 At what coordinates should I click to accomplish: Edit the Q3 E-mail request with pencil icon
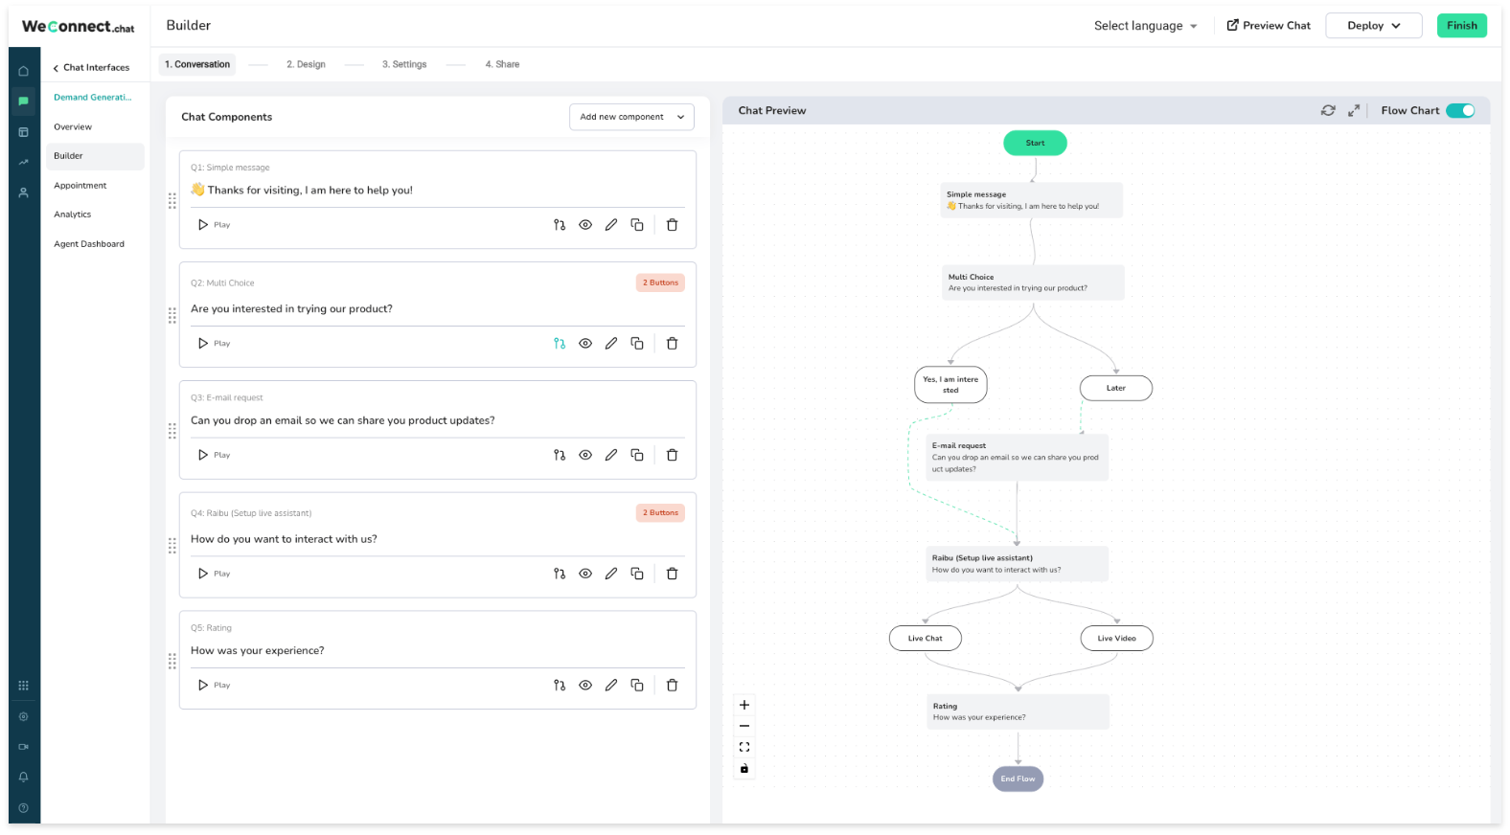pyautogui.click(x=611, y=455)
